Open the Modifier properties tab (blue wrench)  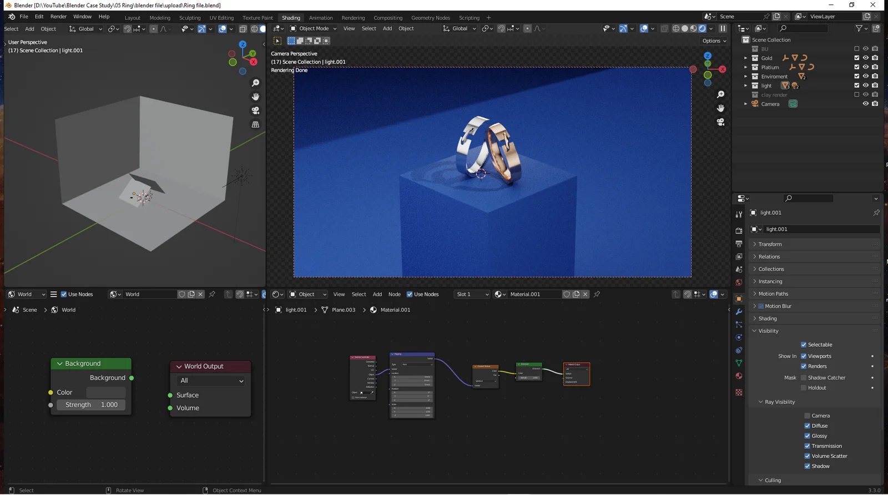click(739, 312)
